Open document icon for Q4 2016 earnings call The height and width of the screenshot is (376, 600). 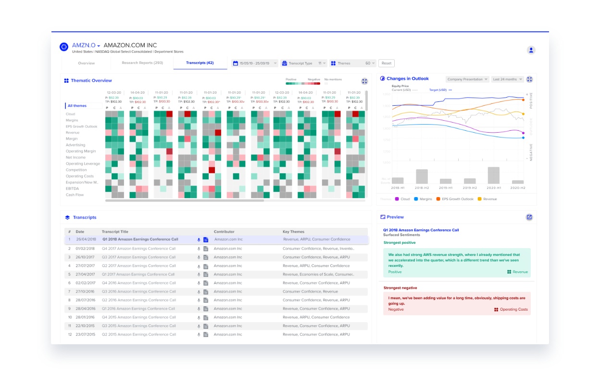coord(205,283)
